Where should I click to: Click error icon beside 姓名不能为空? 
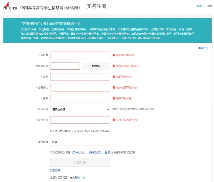click(114, 98)
